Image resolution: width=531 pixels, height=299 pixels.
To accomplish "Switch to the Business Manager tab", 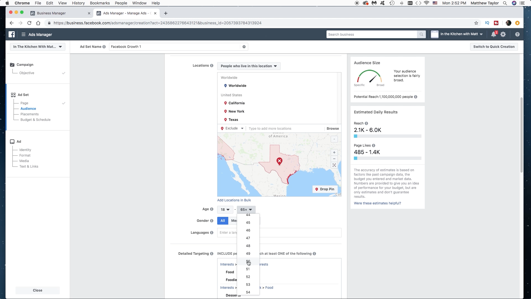I will coord(60,13).
